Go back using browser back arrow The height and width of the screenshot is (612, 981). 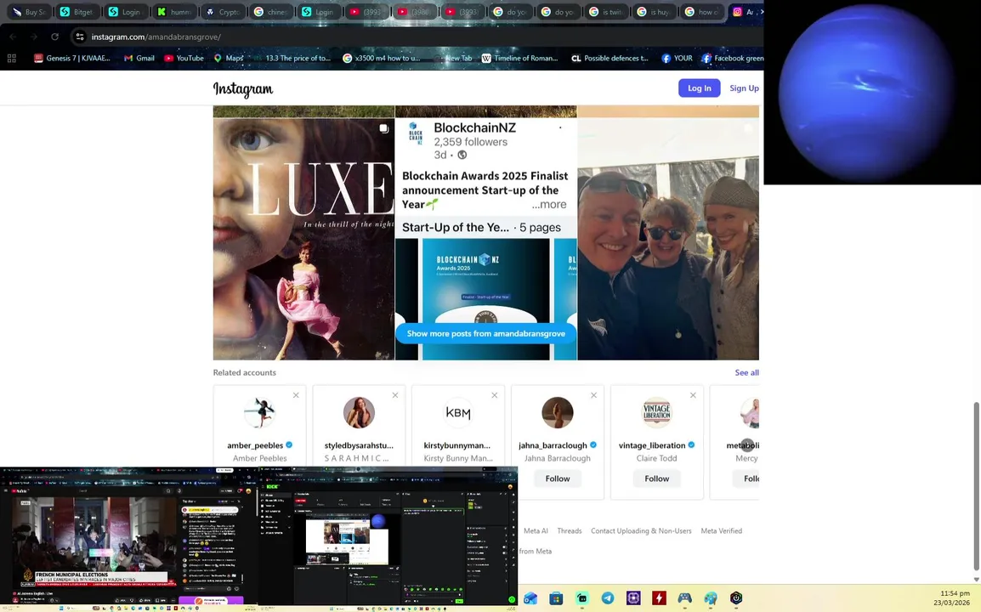[13, 37]
